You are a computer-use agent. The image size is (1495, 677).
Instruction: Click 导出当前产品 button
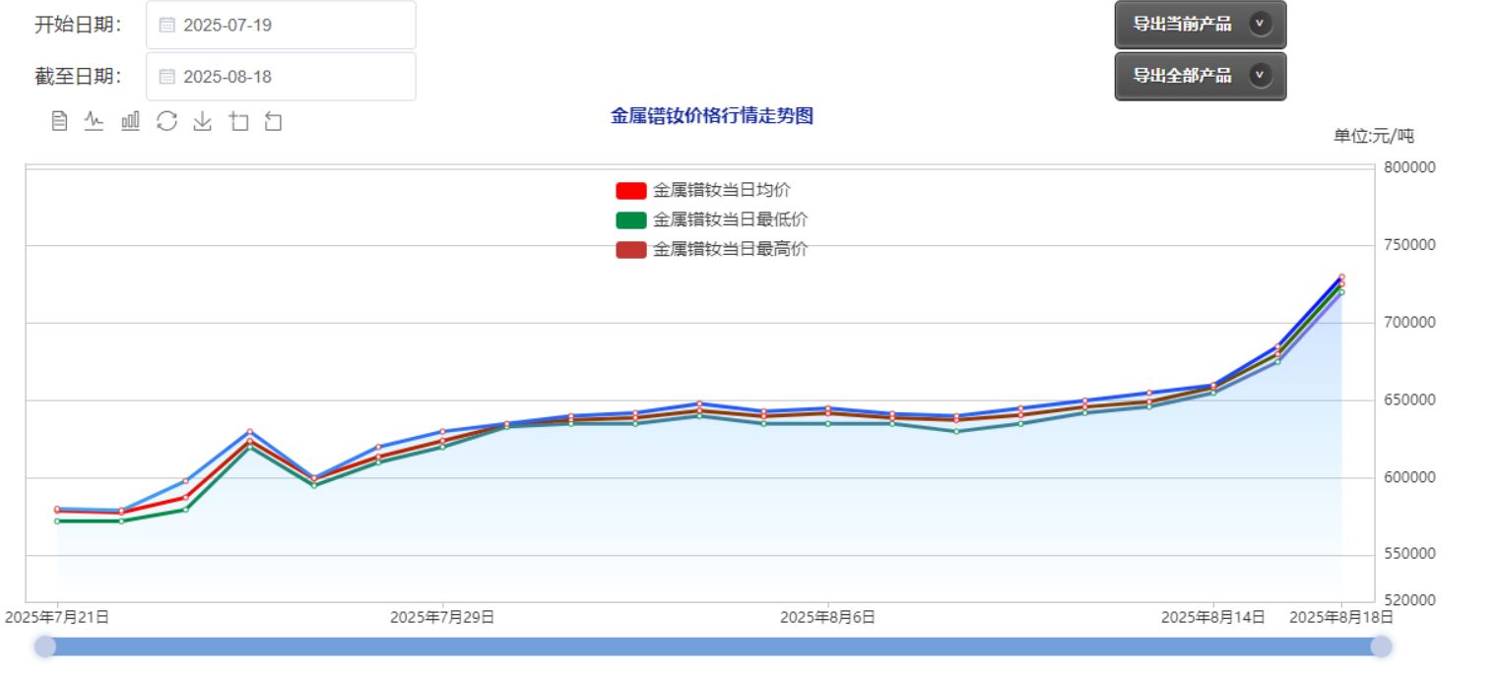tap(1201, 25)
